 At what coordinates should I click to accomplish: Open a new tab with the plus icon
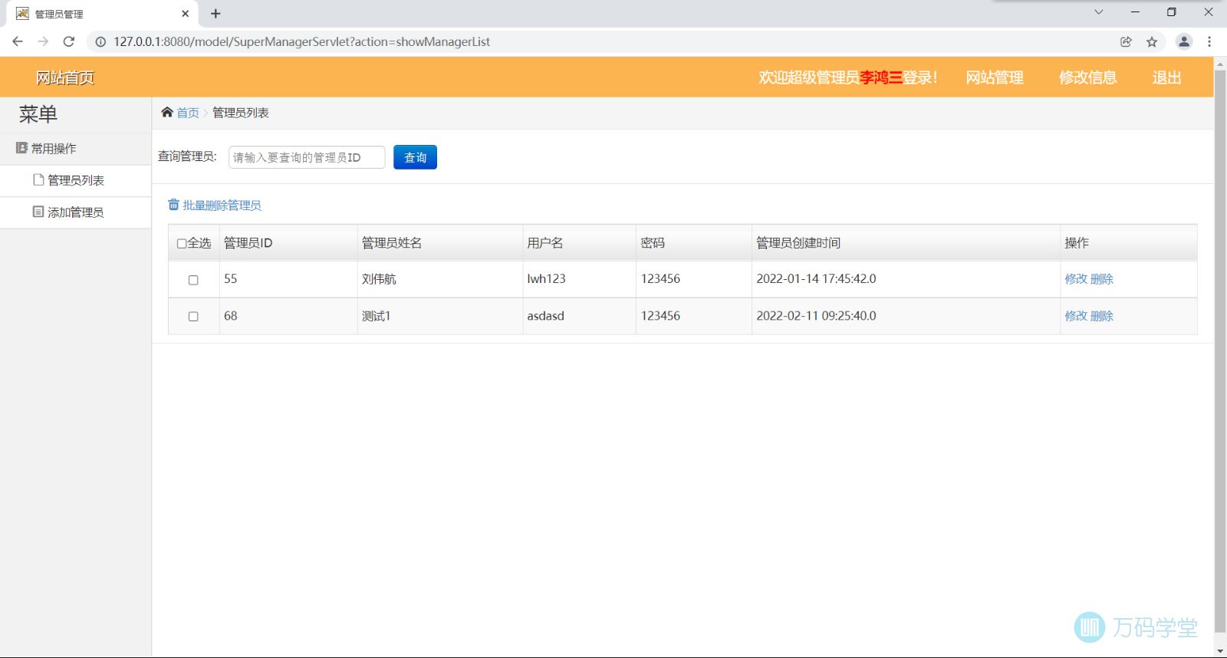click(215, 13)
